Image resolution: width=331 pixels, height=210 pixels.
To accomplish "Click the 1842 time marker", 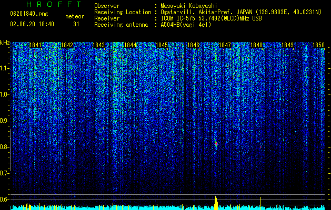I will click(67, 45).
